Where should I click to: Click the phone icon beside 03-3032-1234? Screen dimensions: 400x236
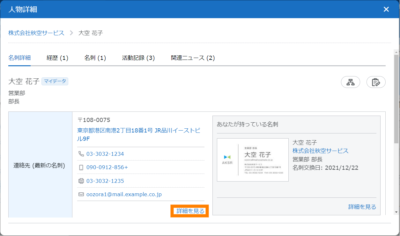coord(81,154)
